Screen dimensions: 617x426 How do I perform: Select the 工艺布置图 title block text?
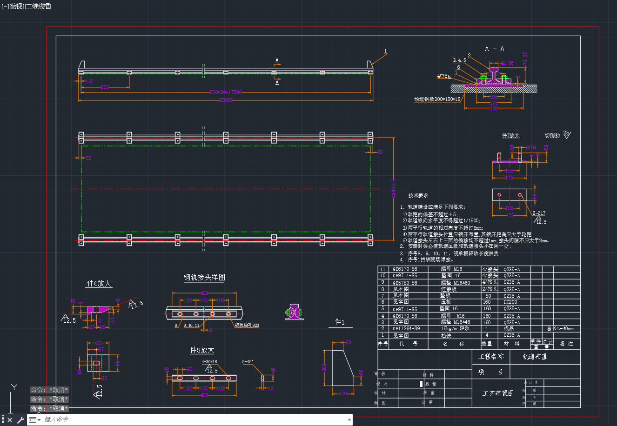click(498, 393)
